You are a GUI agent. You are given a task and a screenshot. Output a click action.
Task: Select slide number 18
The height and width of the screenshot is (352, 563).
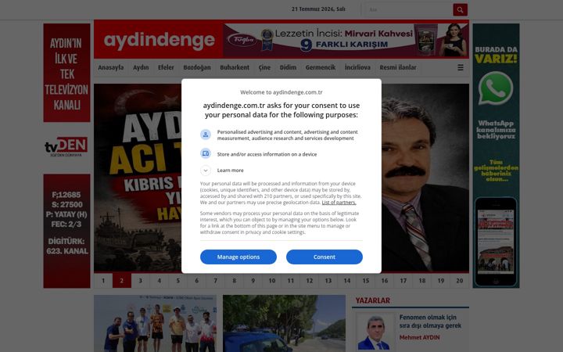422,281
